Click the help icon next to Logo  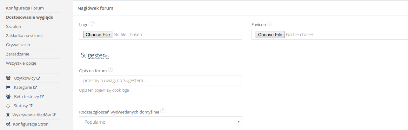click(x=92, y=23)
